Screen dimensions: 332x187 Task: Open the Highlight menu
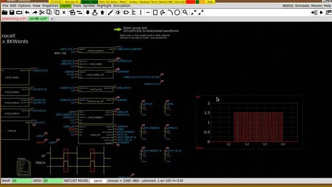pyautogui.click(x=104, y=6)
